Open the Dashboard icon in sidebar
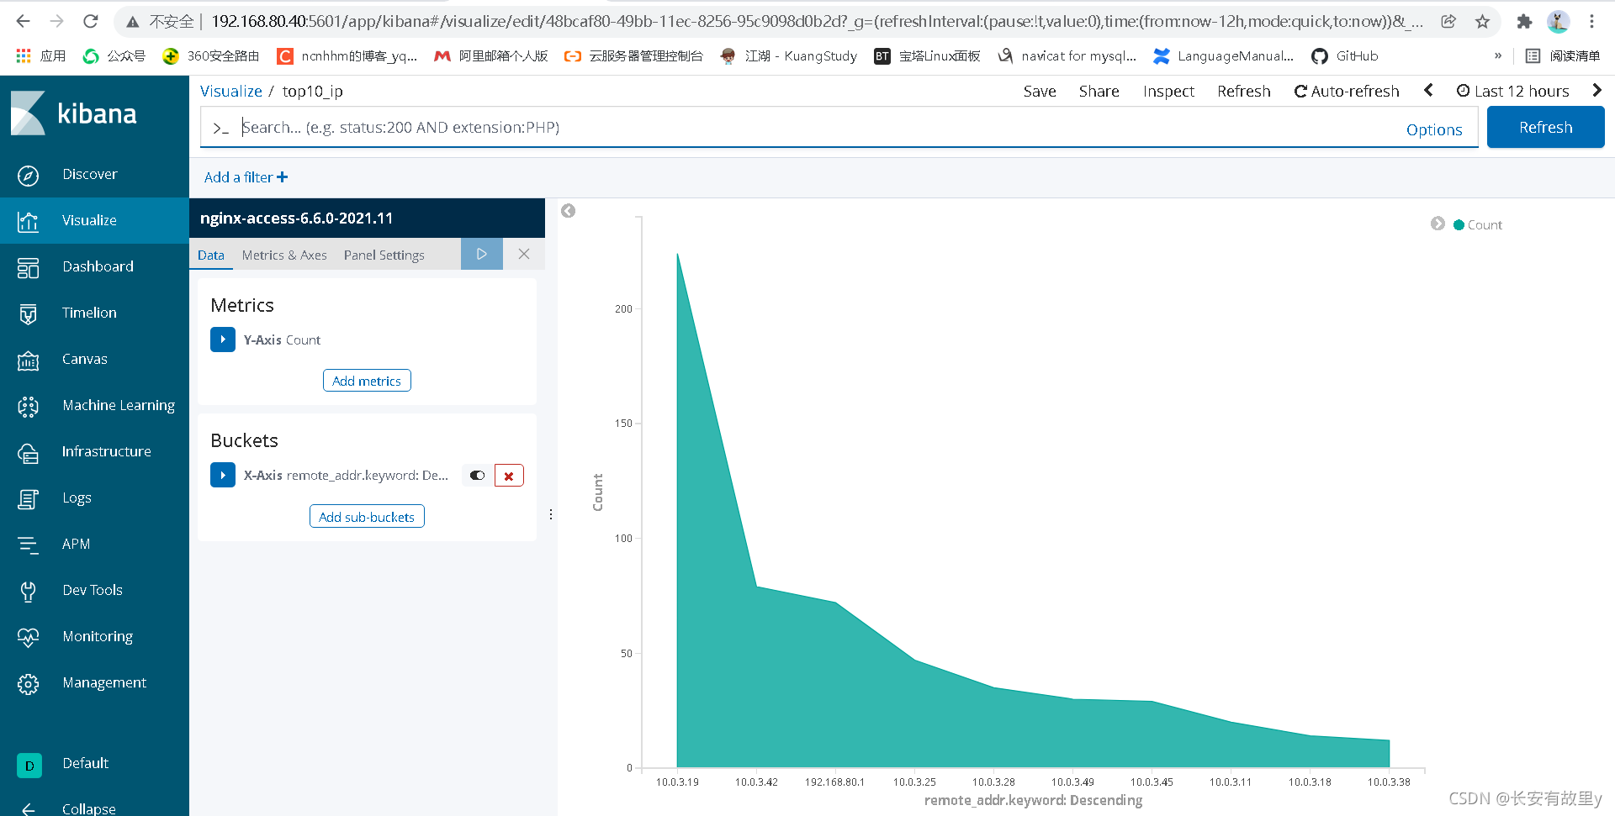Viewport: 1615px width, 816px height. tap(28, 267)
